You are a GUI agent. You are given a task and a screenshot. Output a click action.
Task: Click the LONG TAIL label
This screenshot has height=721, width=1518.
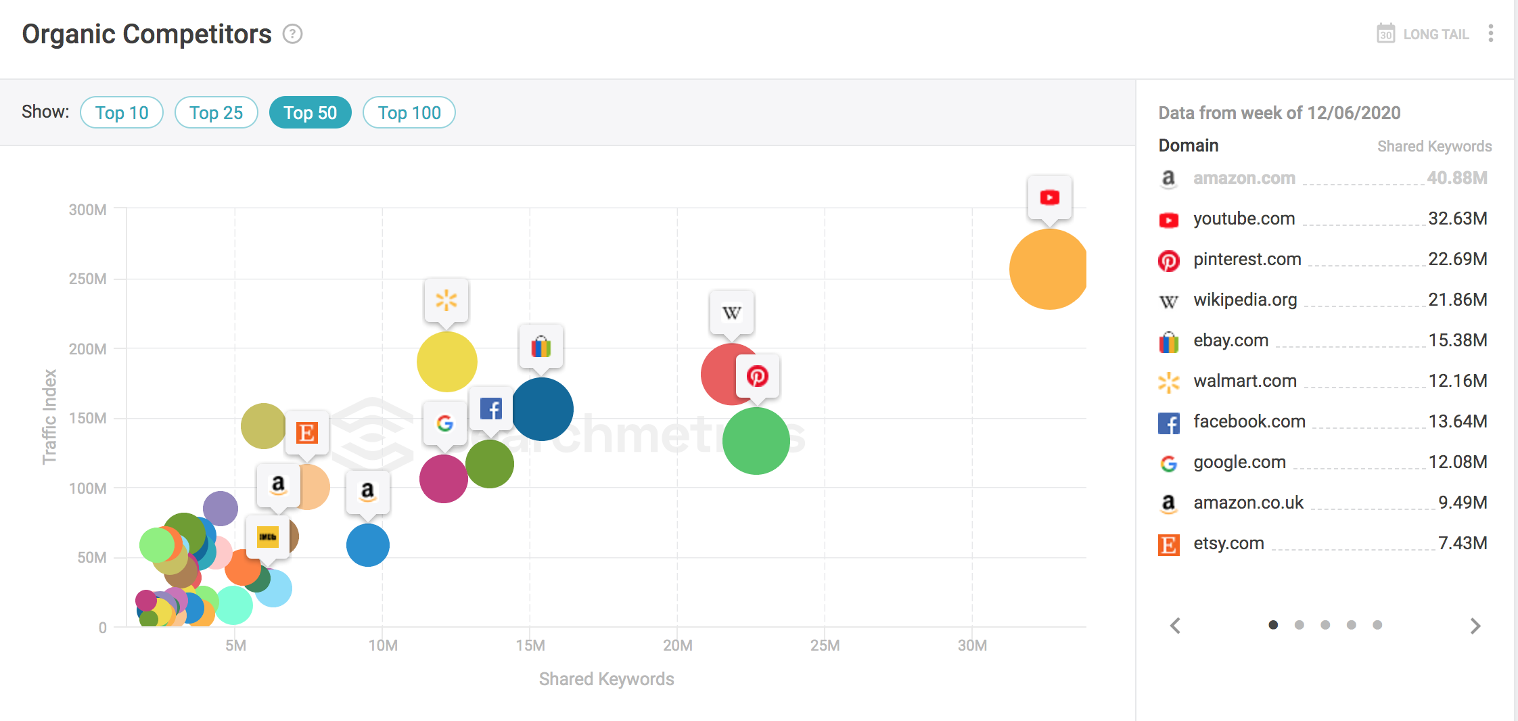[1436, 34]
